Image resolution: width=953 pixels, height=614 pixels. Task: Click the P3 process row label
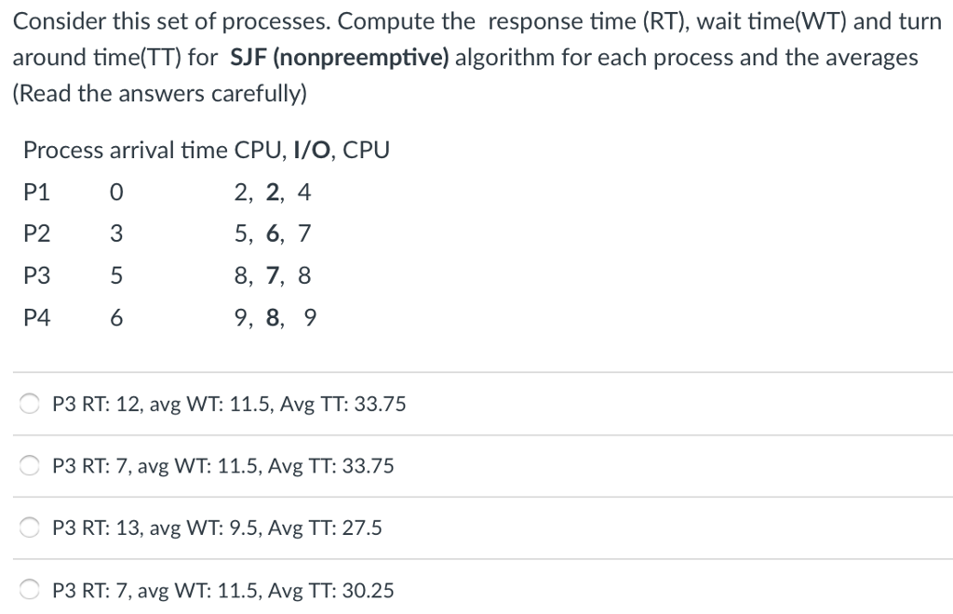(x=36, y=275)
